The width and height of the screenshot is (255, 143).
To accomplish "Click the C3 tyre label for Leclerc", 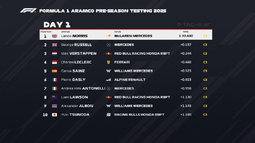I will tap(205, 62).
